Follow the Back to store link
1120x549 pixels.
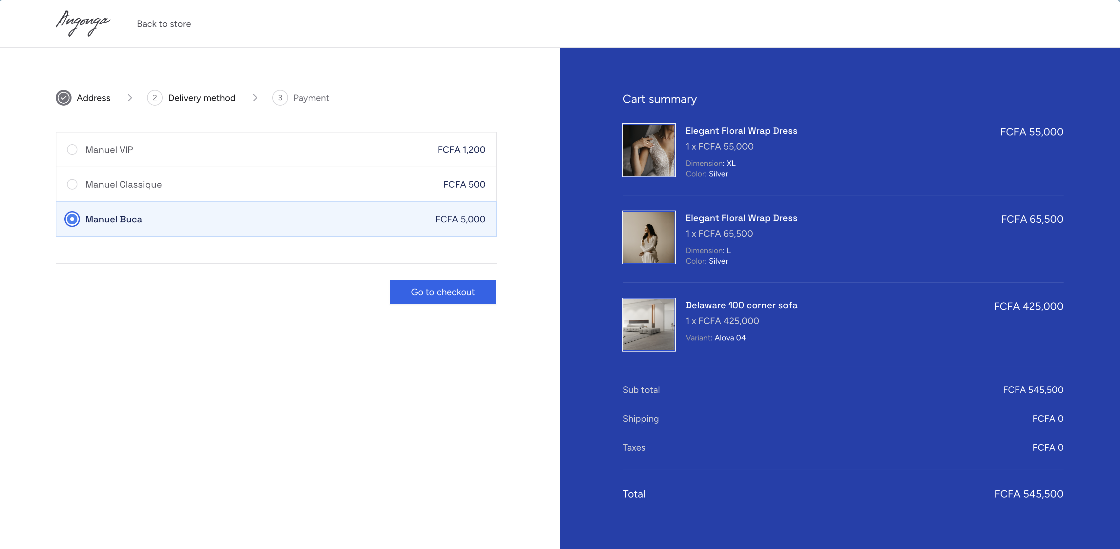point(164,24)
